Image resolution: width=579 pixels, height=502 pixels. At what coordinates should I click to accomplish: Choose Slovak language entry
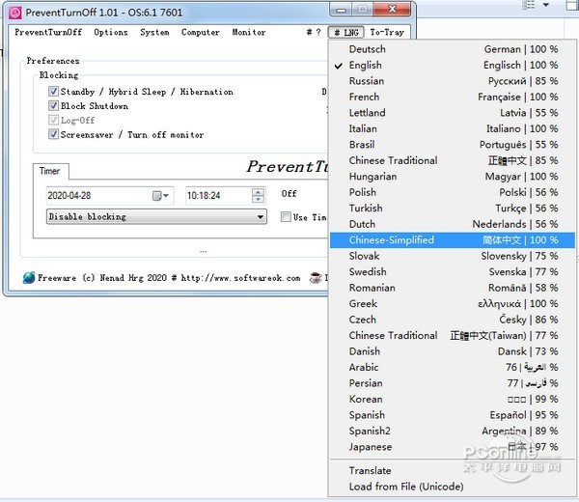[453, 256]
